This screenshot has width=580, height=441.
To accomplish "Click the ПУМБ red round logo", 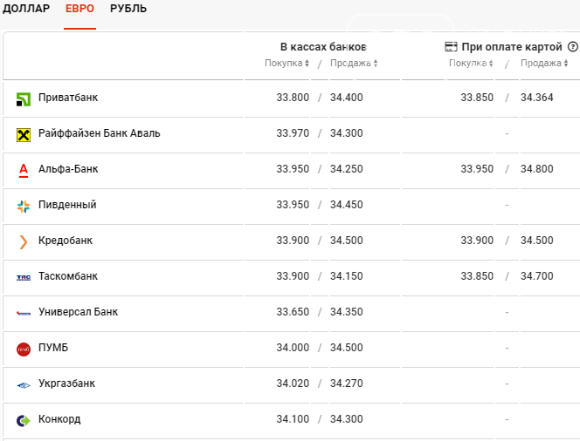I will click(x=24, y=349).
